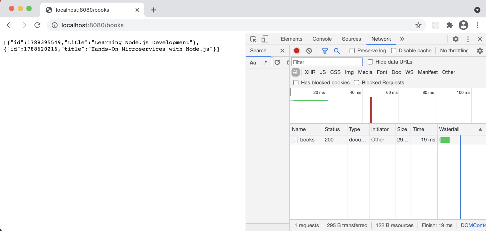This screenshot has height=231, width=486.
Task: Clear the network log
Action: pos(309,51)
